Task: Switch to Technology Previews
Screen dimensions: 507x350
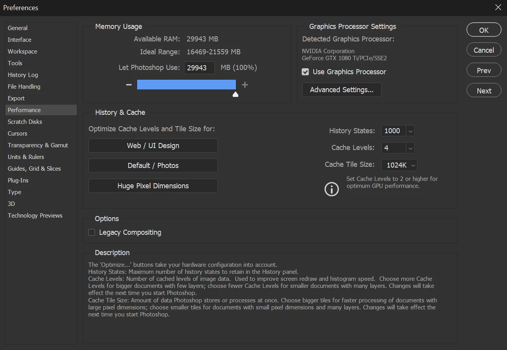Action: pos(41,216)
